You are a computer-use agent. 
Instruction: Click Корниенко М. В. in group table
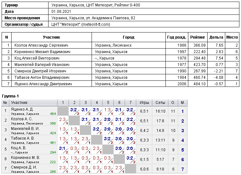tap(25, 157)
